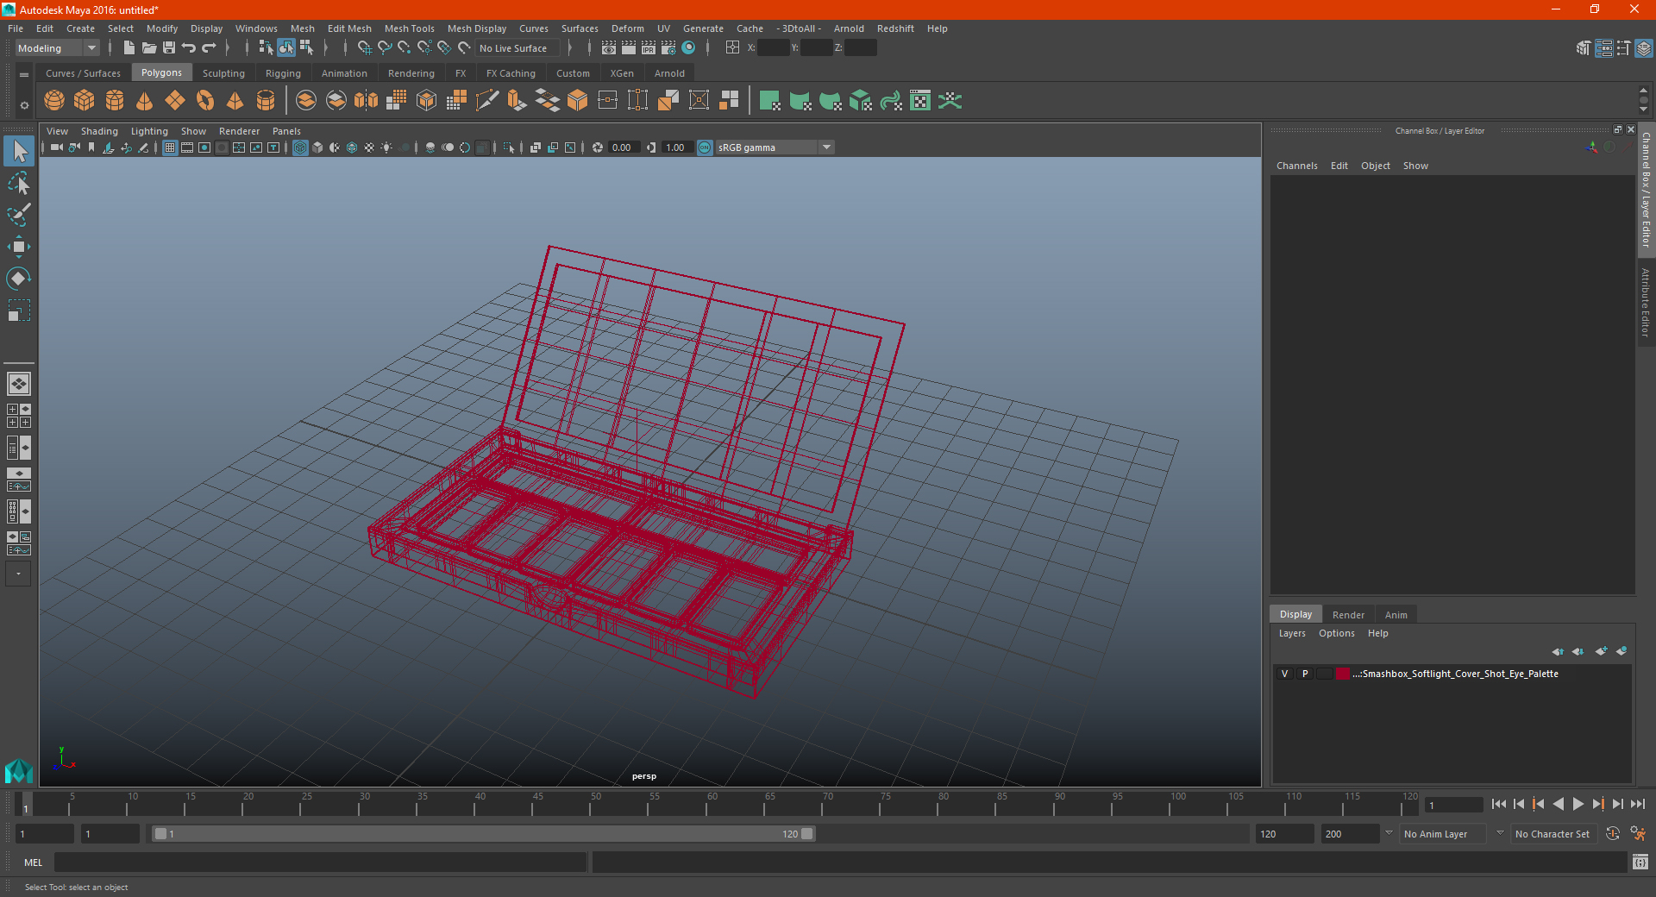The height and width of the screenshot is (897, 1656).
Task: Switch to four view layout
Action: [x=19, y=416]
